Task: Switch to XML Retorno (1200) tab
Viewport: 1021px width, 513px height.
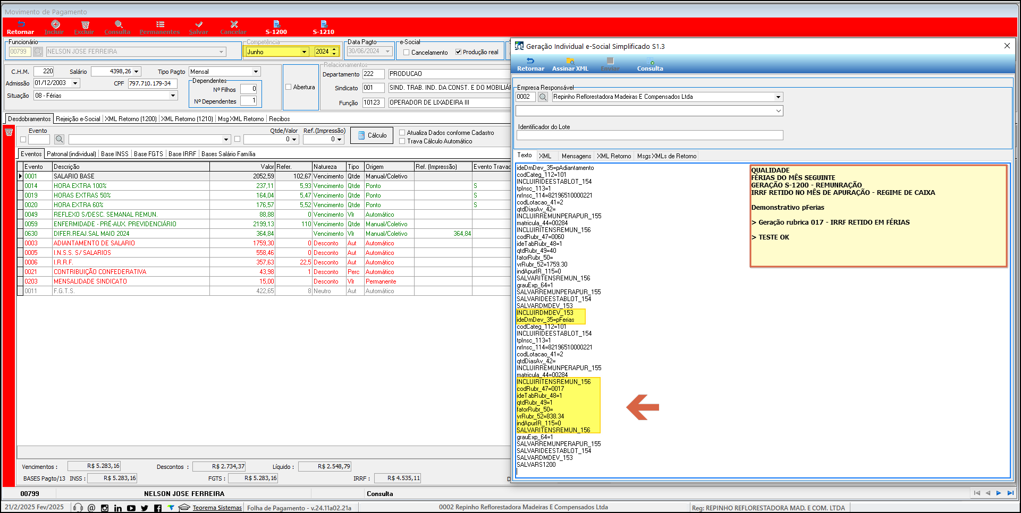Action: coord(131,119)
